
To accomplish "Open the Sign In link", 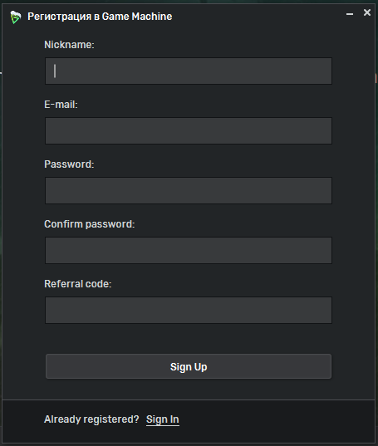I will pyautogui.click(x=162, y=419).
